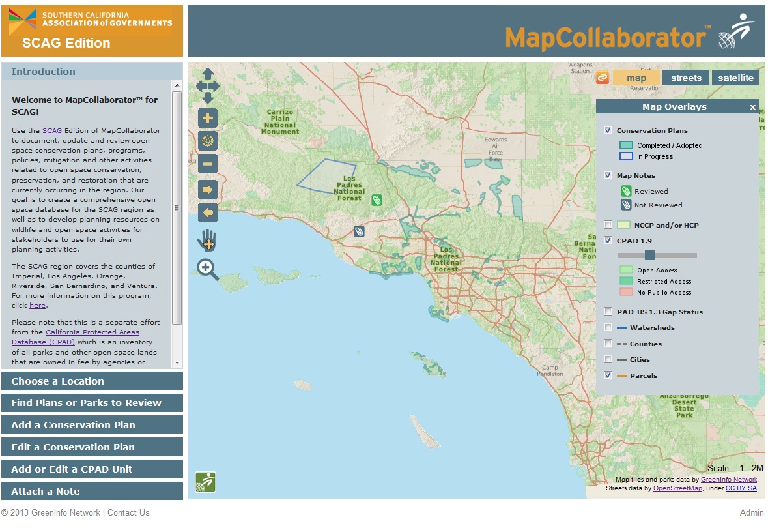This screenshot has width=768, height=530.
Task: Open the green reviewed map note marker
Action: pyautogui.click(x=377, y=200)
